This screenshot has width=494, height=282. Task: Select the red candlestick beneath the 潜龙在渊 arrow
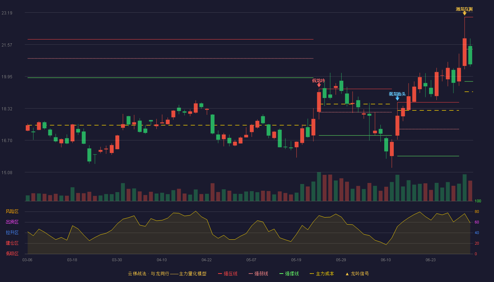[464, 52]
